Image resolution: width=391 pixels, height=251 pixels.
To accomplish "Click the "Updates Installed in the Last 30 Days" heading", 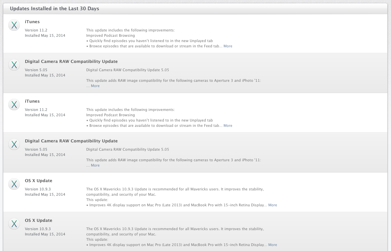I will coord(54,9).
